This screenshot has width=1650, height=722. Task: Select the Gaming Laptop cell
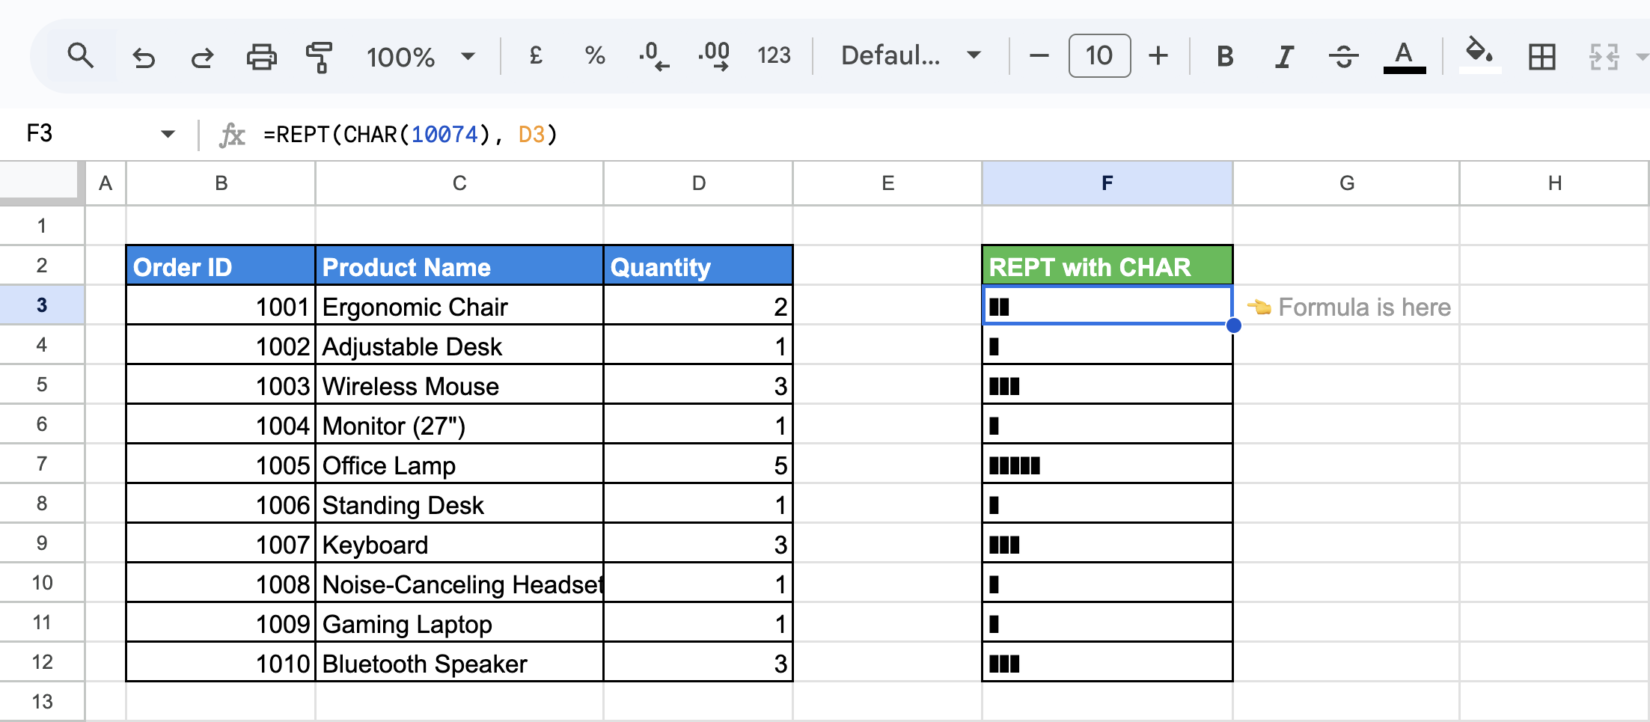pyautogui.click(x=459, y=622)
